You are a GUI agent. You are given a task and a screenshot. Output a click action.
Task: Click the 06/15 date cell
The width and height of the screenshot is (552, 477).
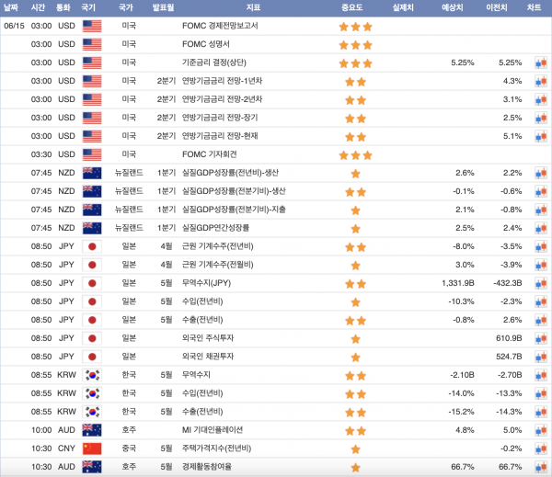click(14, 26)
